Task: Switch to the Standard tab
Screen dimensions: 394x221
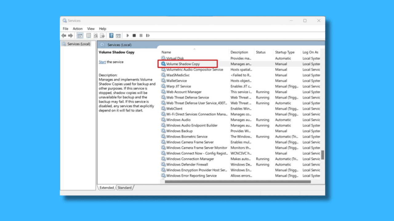Action: pyautogui.click(x=125, y=187)
